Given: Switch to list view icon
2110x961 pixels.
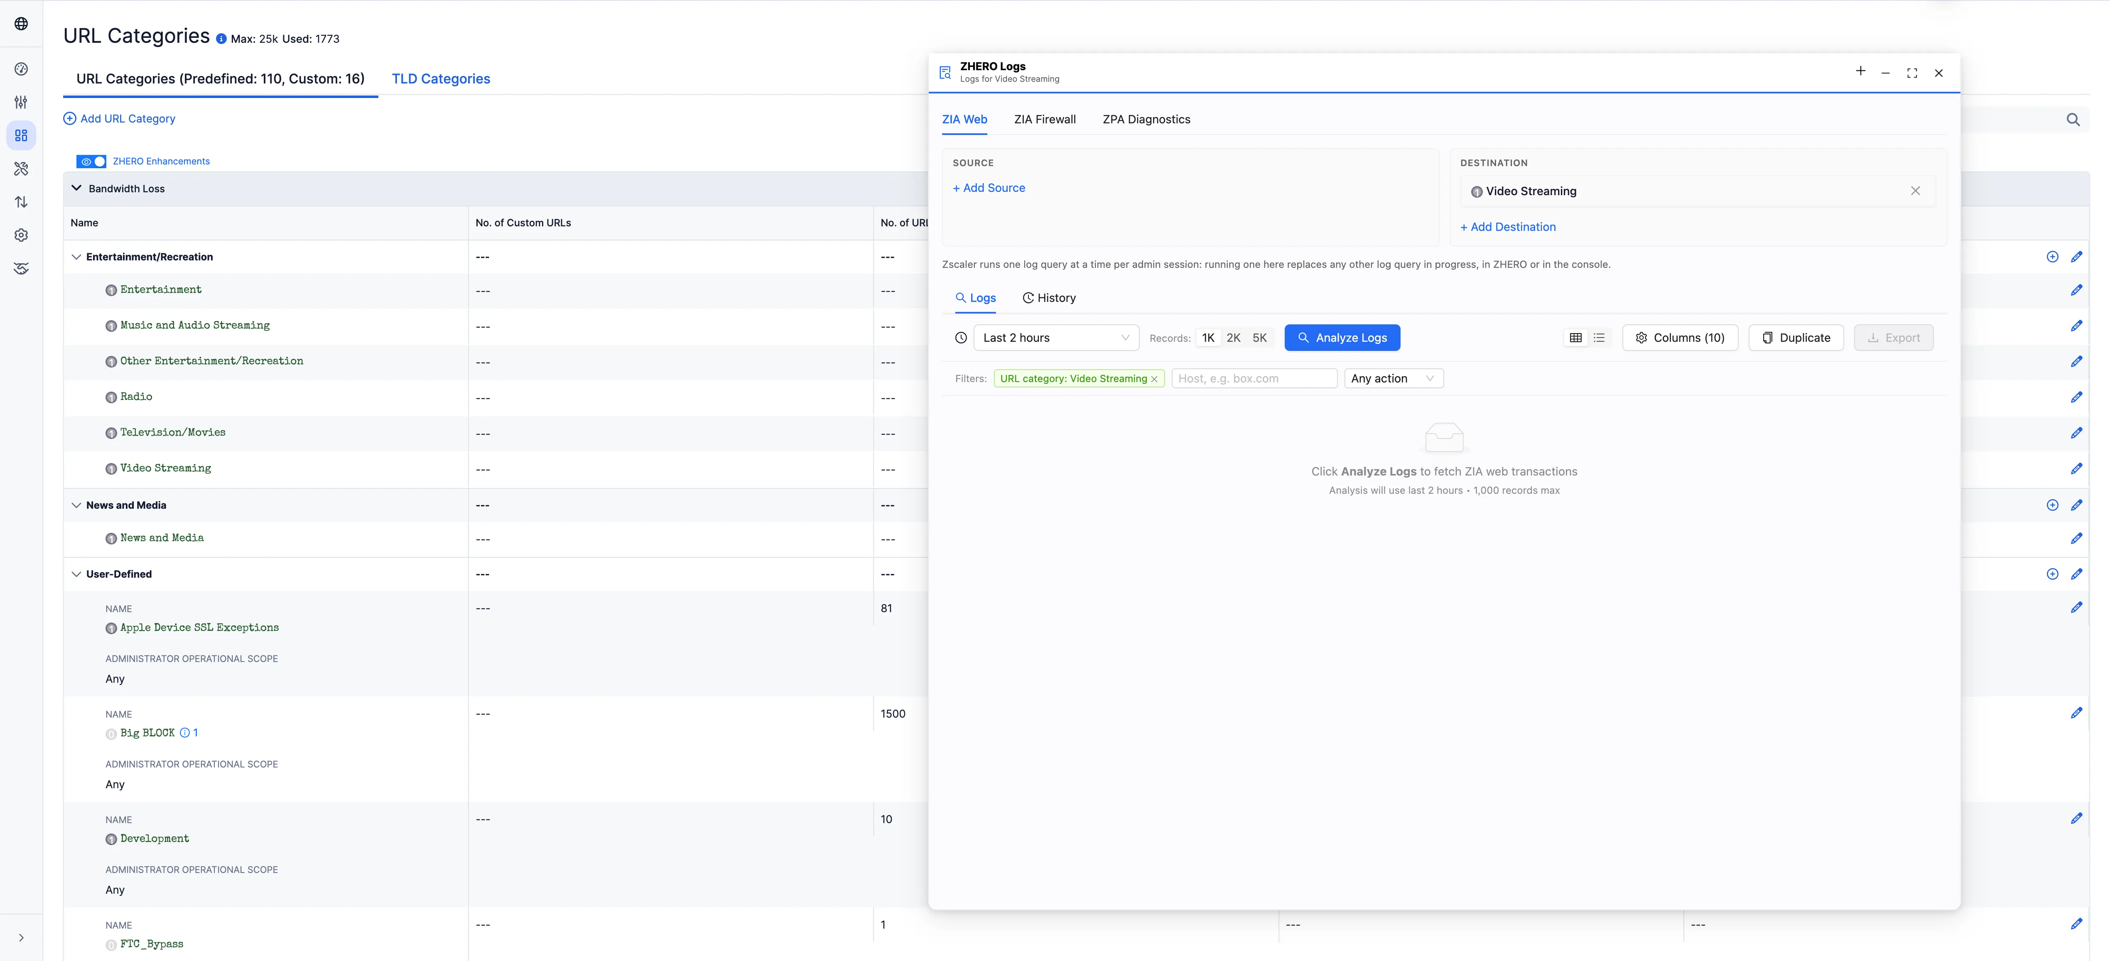Looking at the screenshot, I should (1599, 338).
